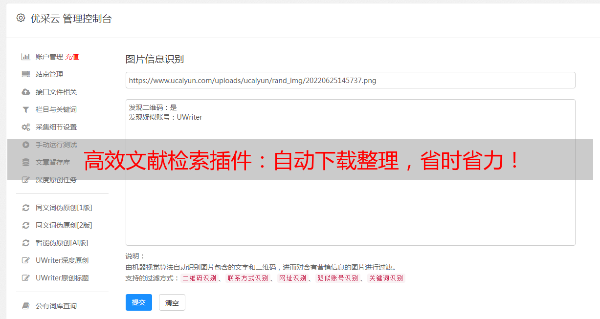Select 栏目与关键词 in sidebar
Screen dimensions: 600x319
pyautogui.click(x=56, y=109)
